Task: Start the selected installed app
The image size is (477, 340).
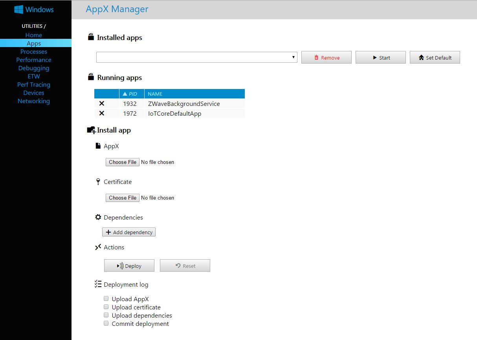Action: (x=380, y=58)
